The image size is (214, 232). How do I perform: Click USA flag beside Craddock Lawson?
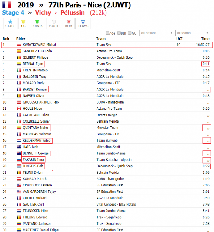coord(19,185)
